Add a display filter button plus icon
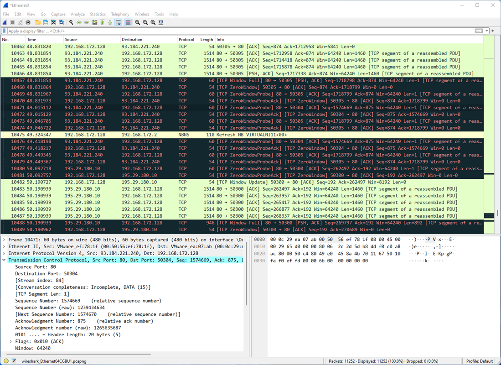Screen dimensions: 501x365 (x=493, y=31)
